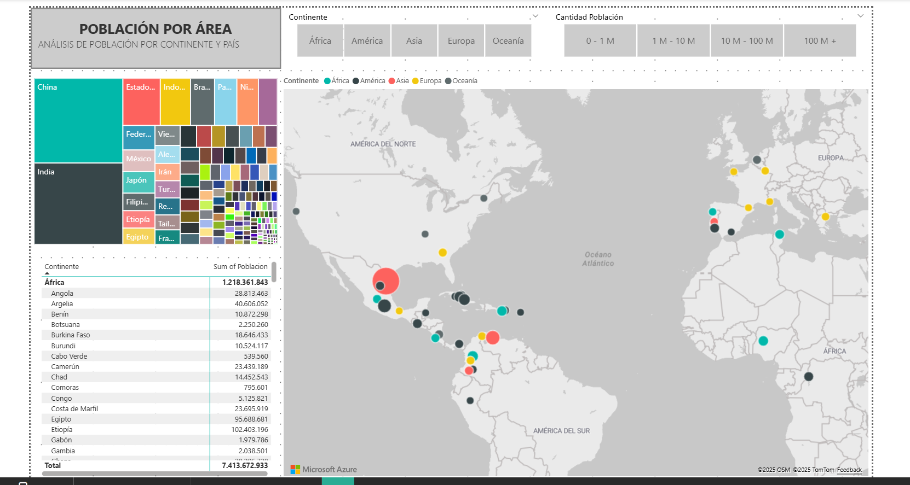The height and width of the screenshot is (485, 910).
Task: Toggle the Oceanía slicer button
Action: [508, 41]
